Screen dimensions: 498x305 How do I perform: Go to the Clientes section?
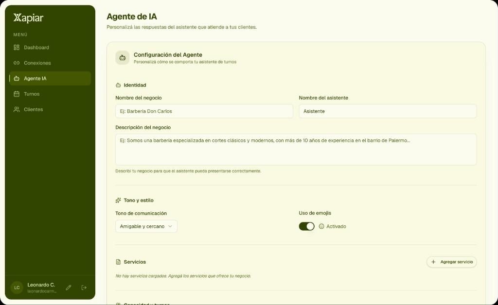[x=50, y=109]
